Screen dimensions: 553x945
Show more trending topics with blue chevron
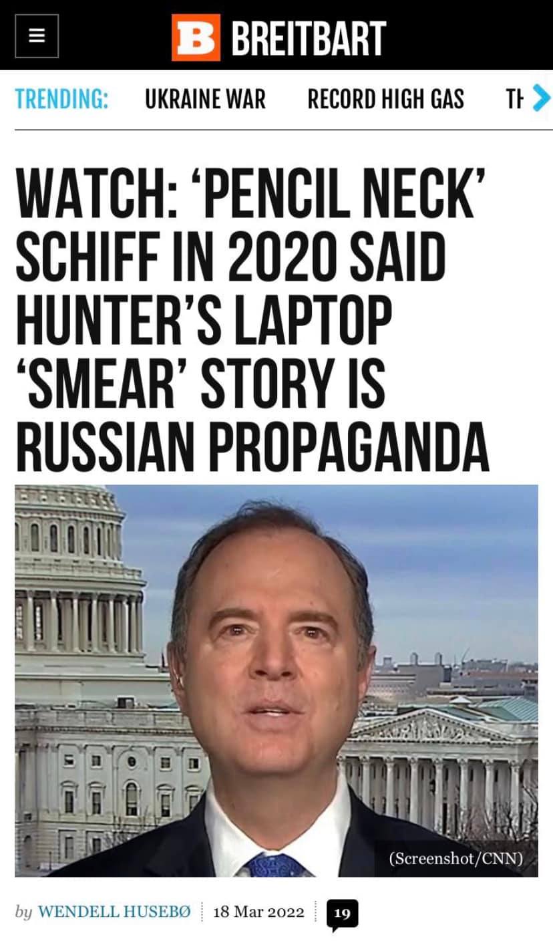point(542,100)
